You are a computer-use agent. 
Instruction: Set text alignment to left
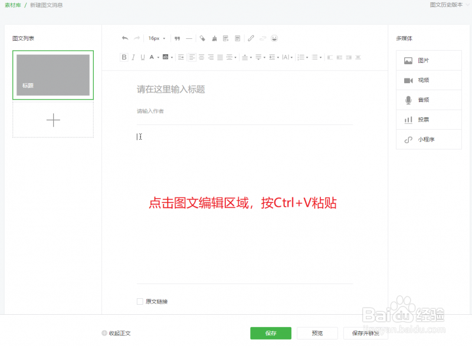[192, 57]
